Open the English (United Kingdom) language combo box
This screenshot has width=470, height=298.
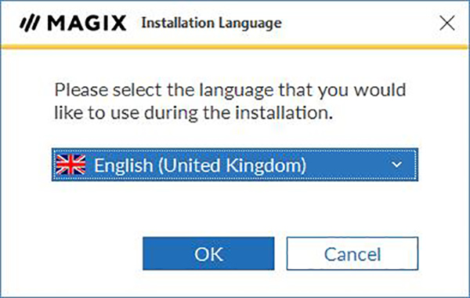click(x=235, y=165)
